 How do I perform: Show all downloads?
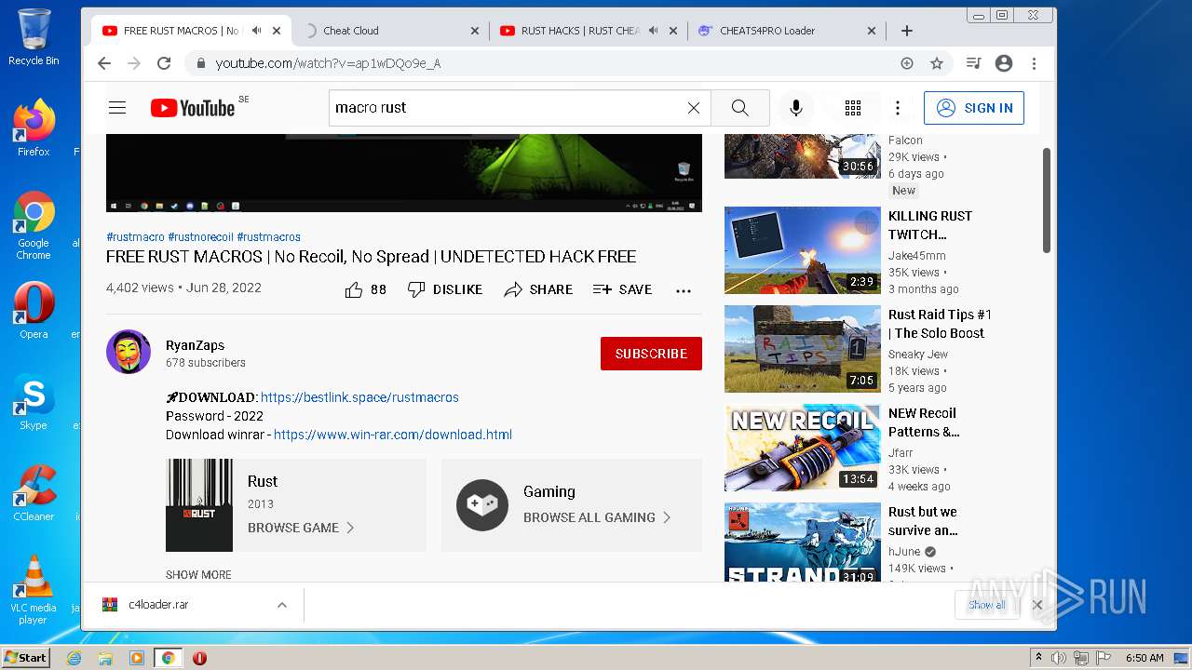986,605
